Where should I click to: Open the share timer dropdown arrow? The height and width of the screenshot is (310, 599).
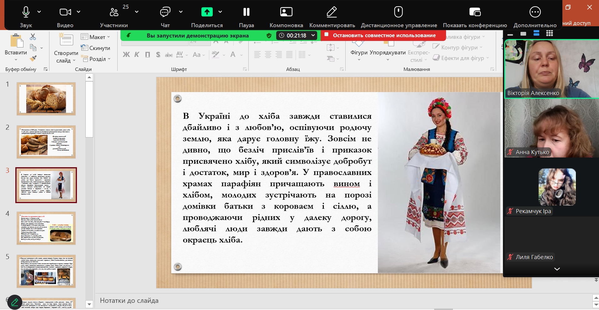pos(313,35)
